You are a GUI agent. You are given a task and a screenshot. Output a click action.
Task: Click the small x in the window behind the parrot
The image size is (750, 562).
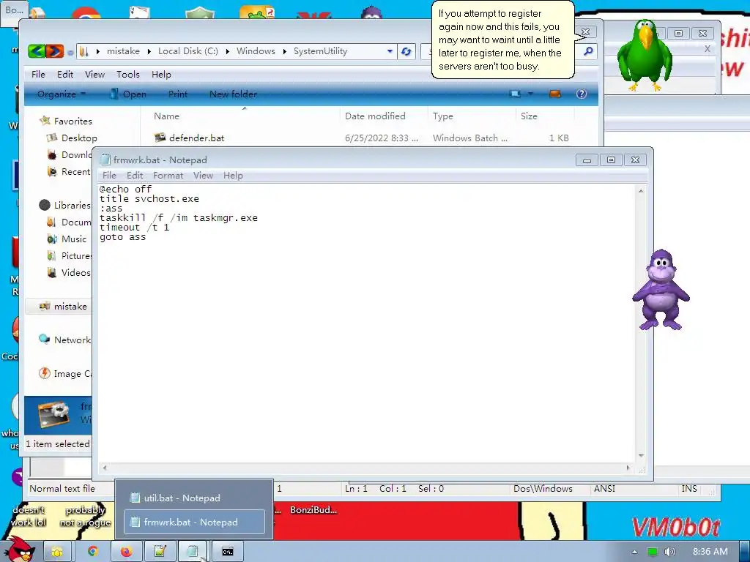pos(707,49)
